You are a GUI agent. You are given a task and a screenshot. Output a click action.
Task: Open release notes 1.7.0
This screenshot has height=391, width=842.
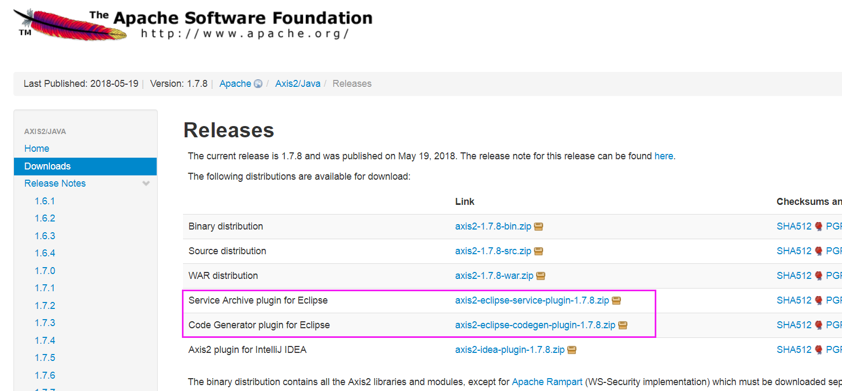(45, 271)
